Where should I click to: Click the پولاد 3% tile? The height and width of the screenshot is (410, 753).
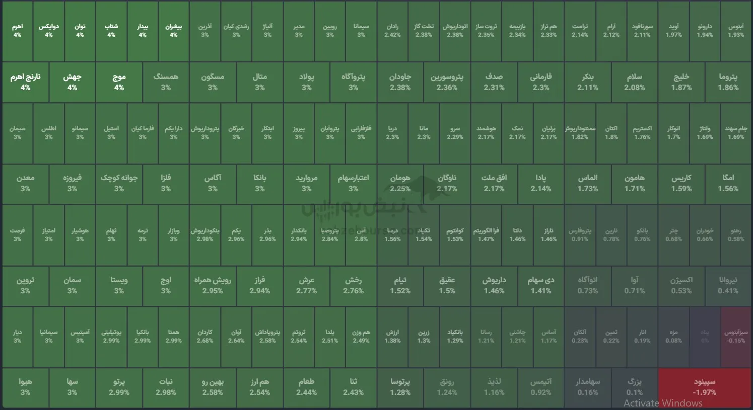[x=306, y=82]
